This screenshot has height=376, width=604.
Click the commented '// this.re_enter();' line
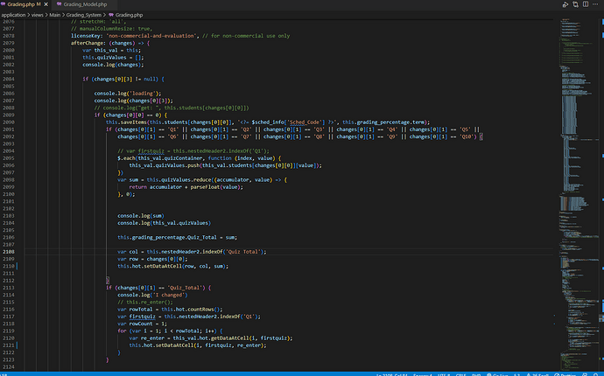coord(145,302)
